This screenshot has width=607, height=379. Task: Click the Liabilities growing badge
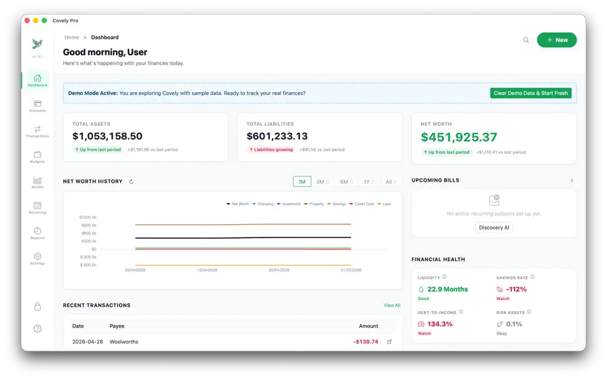pyautogui.click(x=271, y=149)
